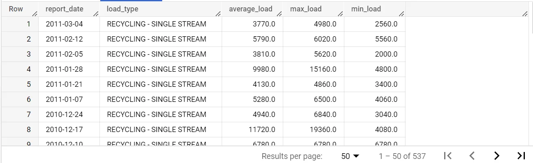This screenshot has height=163, width=533.
Task: Click the max_load column header
Action: tap(306, 9)
